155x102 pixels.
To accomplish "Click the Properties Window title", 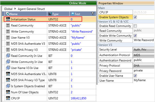I will 111,3.
